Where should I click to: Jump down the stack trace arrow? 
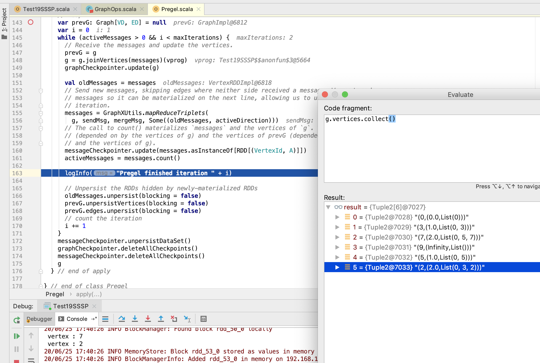(x=31, y=348)
